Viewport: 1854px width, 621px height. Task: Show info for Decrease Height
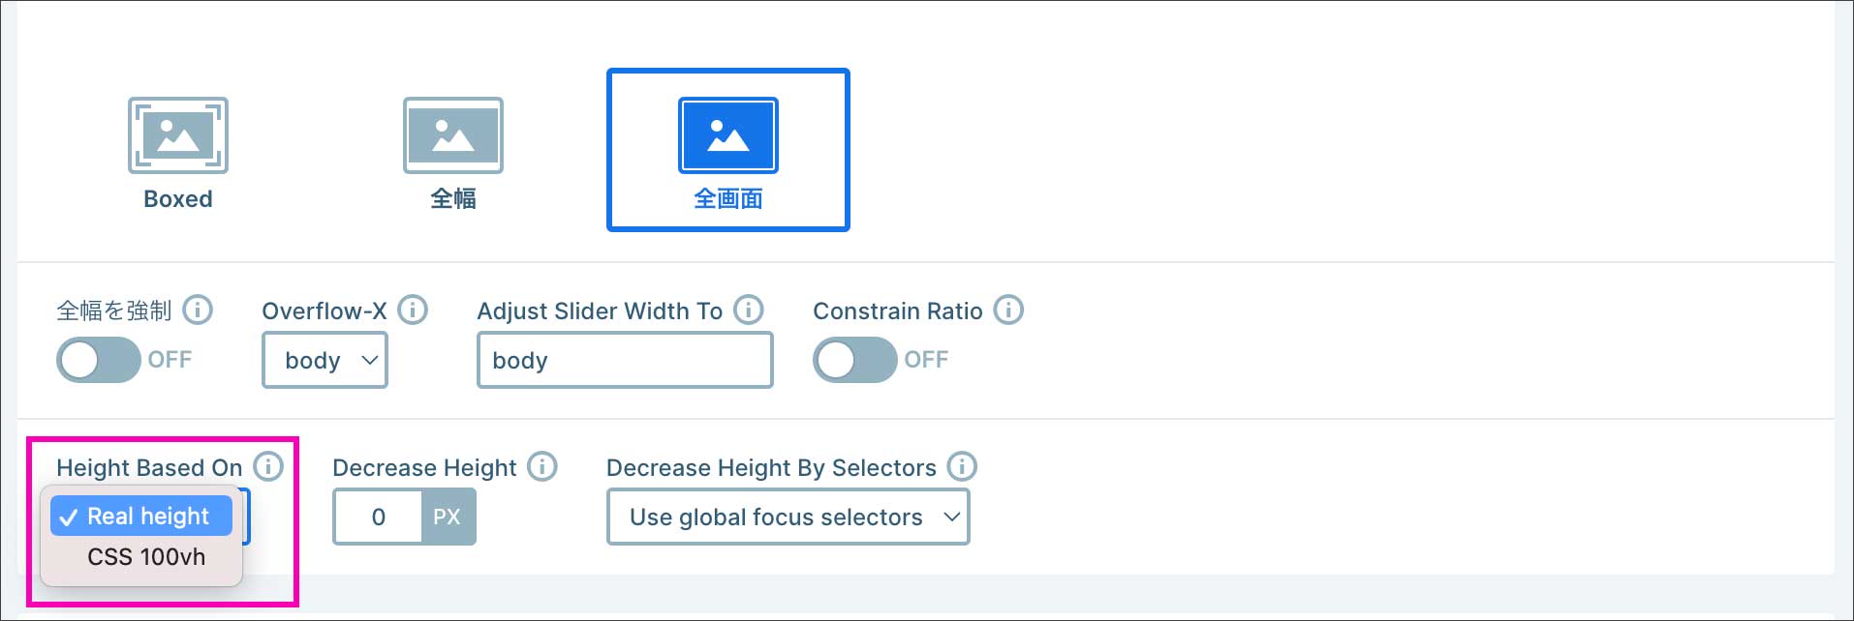tap(542, 467)
